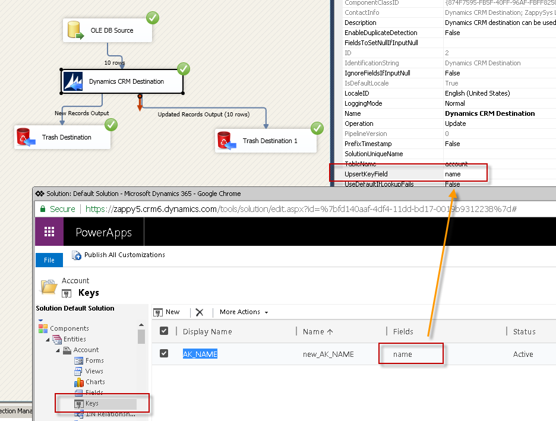
Task: Click scroll-up arrow in solution tree
Action: click(141, 325)
